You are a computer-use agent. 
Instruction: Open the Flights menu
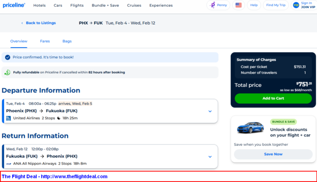click(77, 6)
